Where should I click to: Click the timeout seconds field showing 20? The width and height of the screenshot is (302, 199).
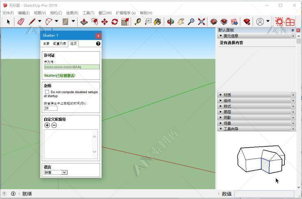[x=51, y=108]
